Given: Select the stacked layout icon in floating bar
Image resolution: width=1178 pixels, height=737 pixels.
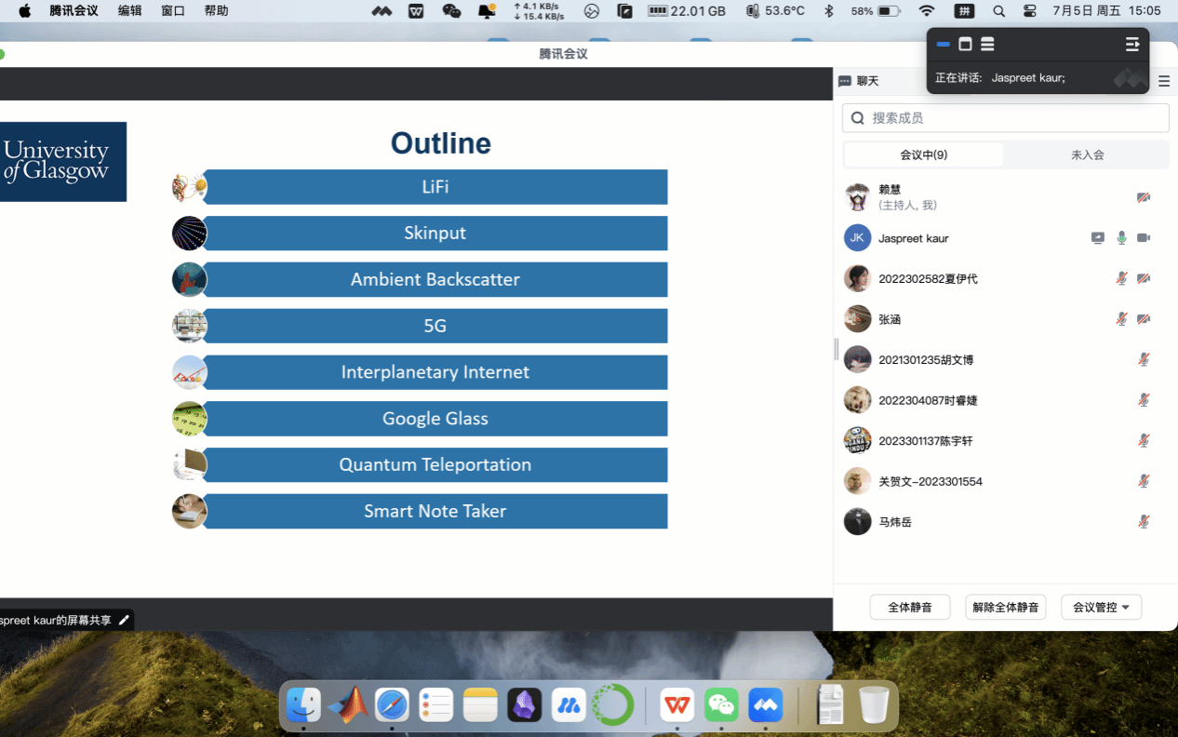Looking at the screenshot, I should (987, 45).
